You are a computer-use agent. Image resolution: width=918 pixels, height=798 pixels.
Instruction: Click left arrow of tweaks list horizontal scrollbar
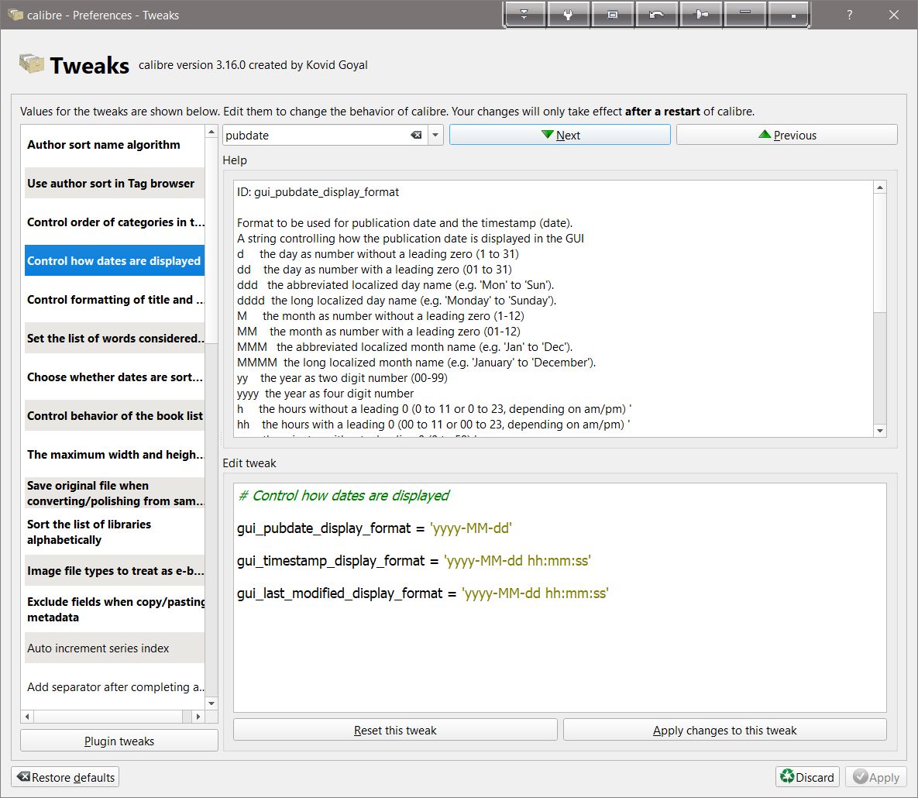tap(28, 717)
